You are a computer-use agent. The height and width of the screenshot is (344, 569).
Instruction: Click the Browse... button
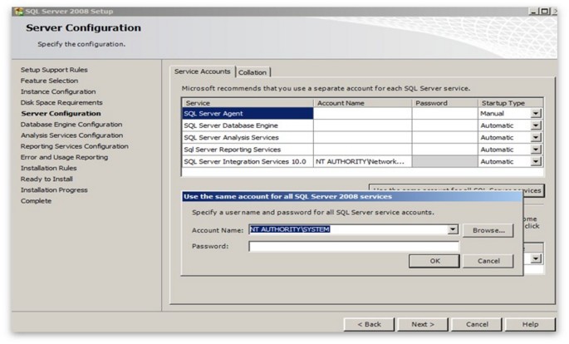(488, 230)
